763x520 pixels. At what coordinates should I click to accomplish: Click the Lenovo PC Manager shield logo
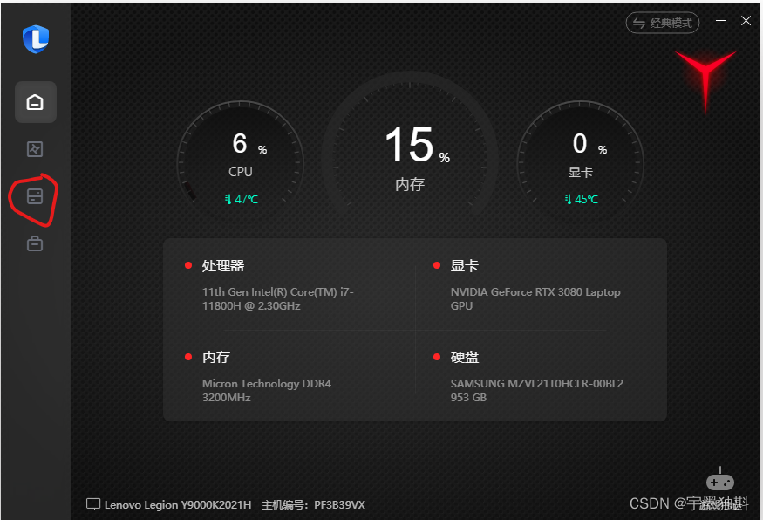36,38
